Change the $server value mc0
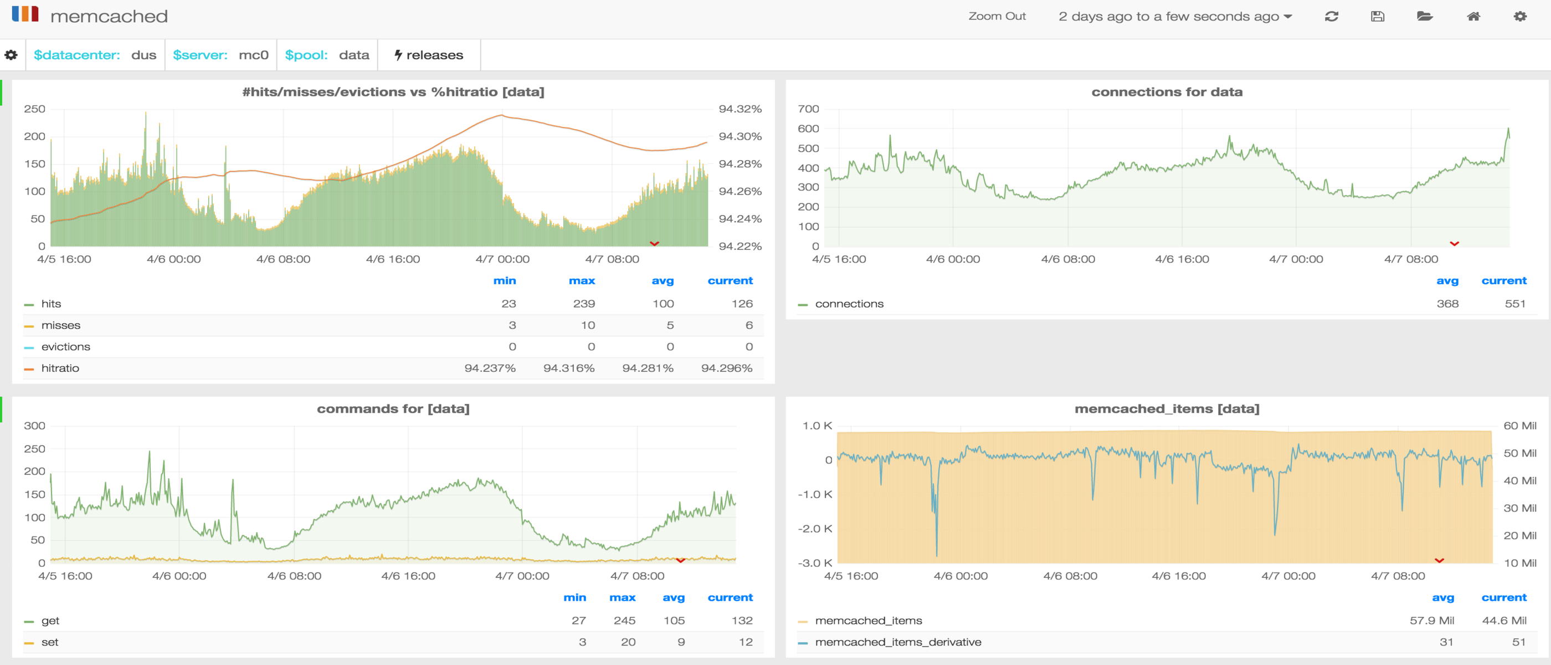The width and height of the screenshot is (1551, 665). [253, 55]
